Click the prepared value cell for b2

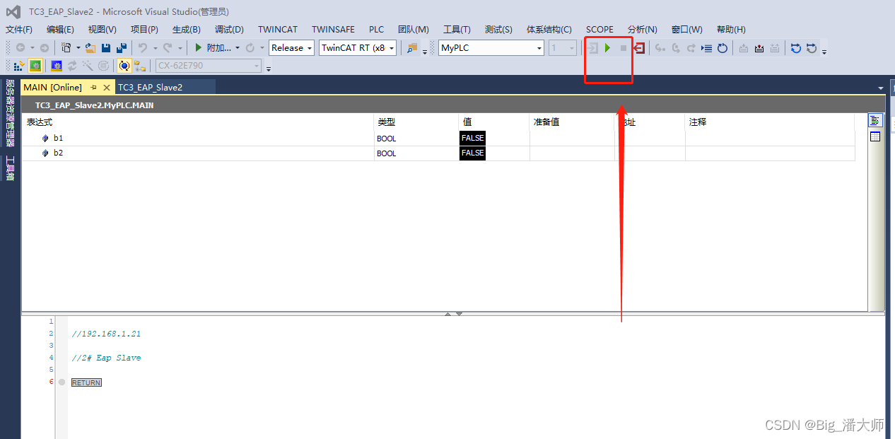572,153
